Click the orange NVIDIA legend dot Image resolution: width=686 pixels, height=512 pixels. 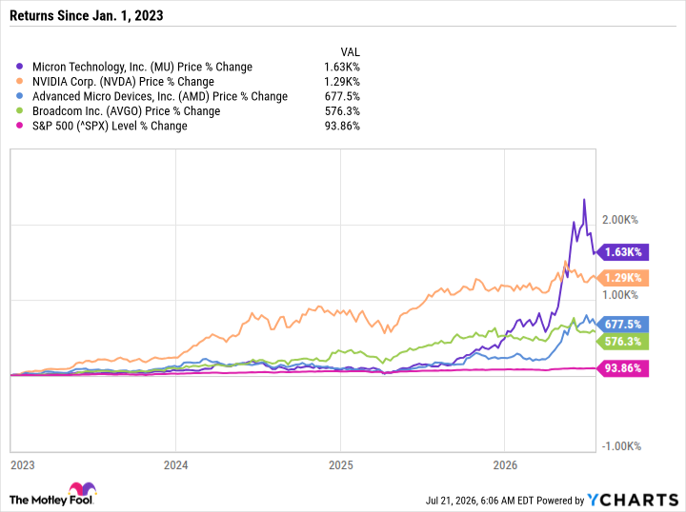click(19, 81)
